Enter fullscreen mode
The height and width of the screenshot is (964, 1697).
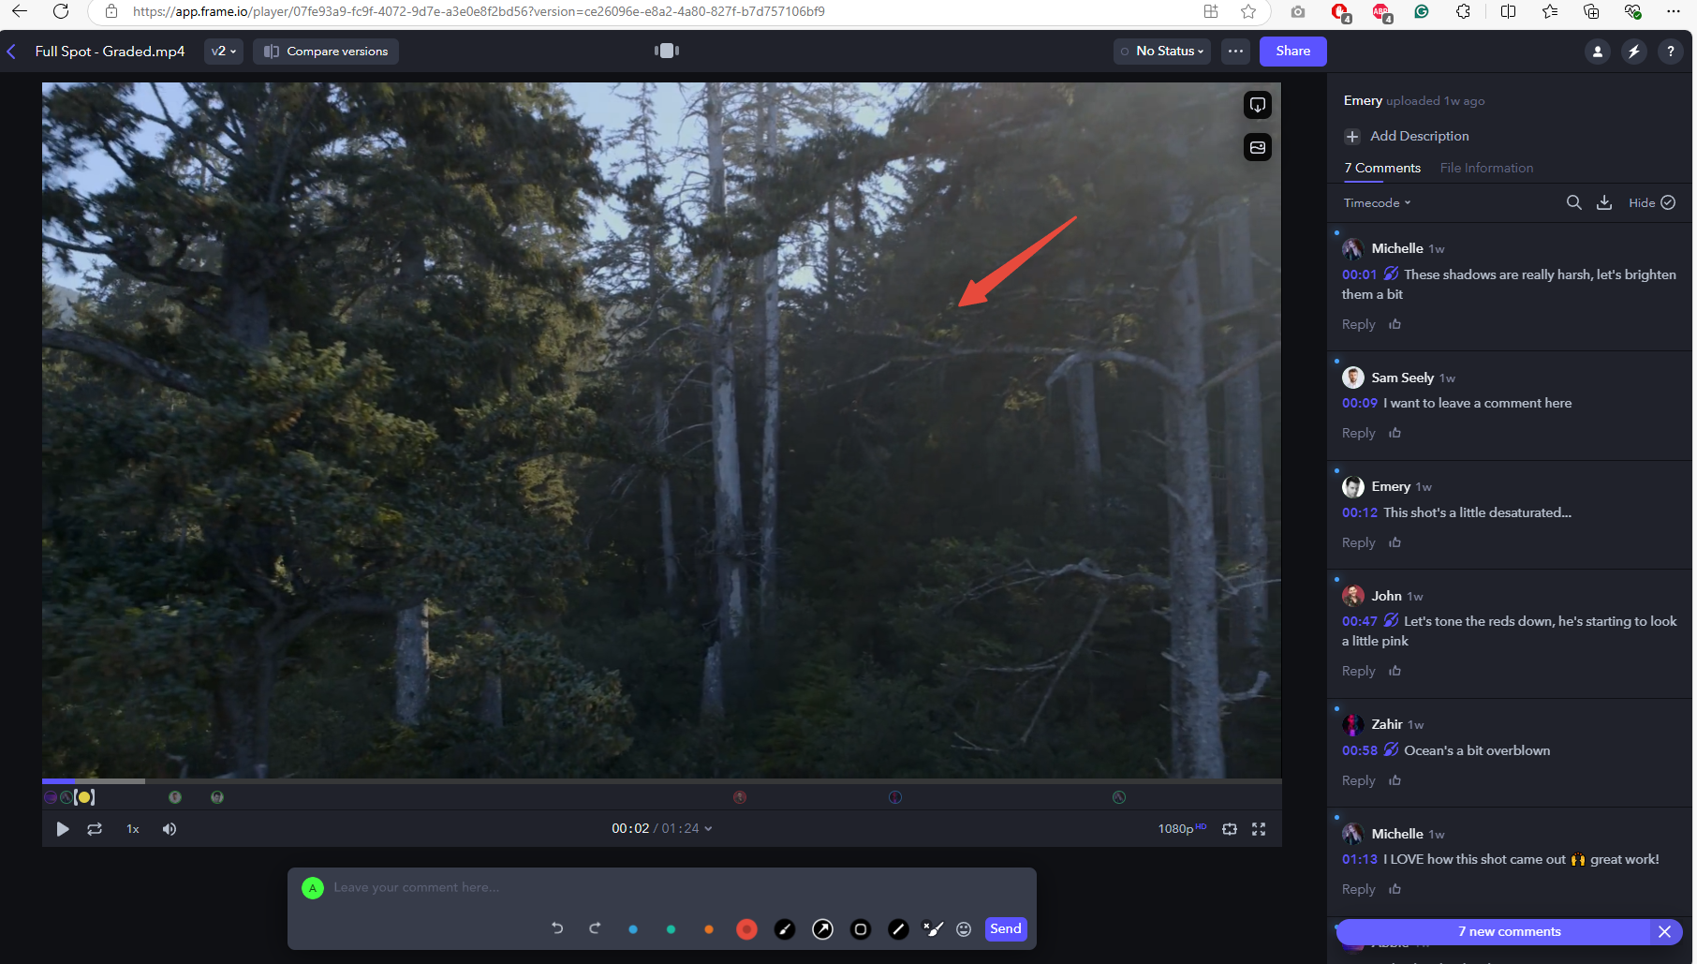pos(1259,829)
